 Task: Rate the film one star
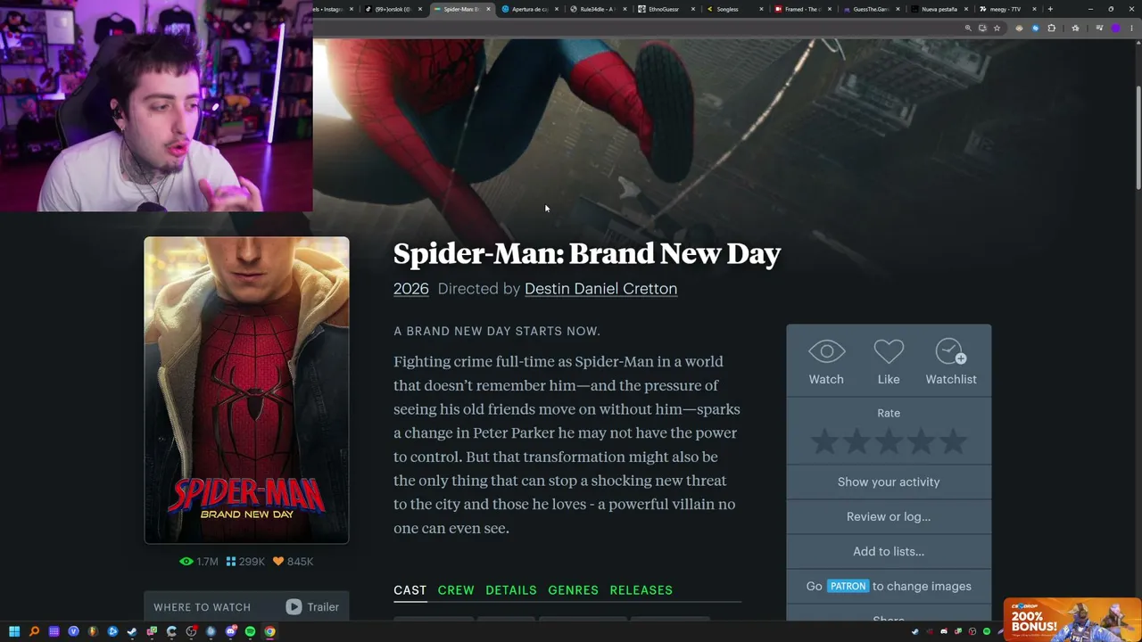pyautogui.click(x=824, y=440)
